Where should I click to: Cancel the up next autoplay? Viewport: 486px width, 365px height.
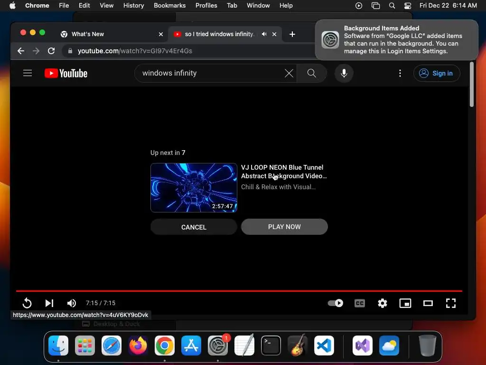tap(194, 227)
